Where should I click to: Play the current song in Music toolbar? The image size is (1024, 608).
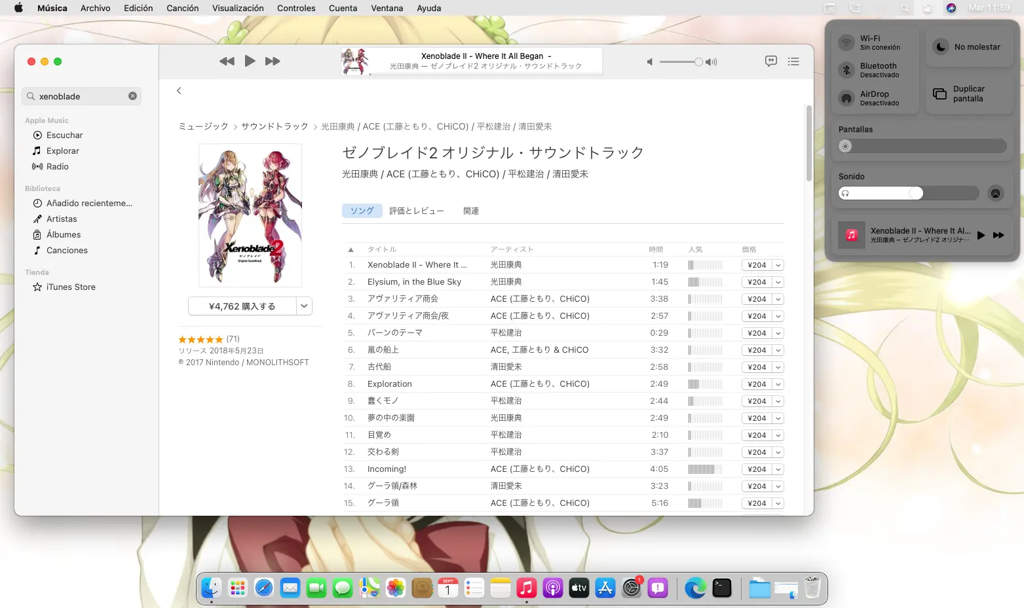pos(250,61)
